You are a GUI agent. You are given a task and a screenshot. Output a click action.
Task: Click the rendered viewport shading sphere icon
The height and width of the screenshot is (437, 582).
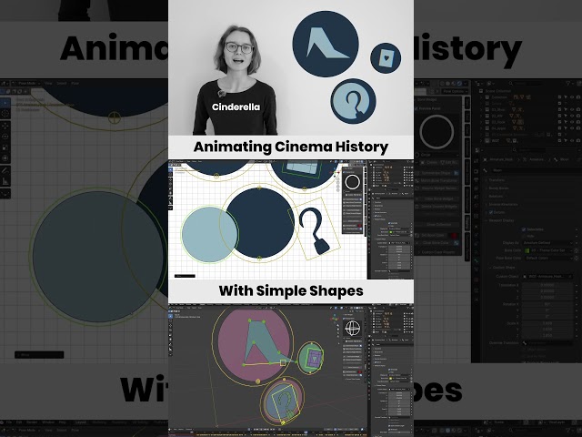(x=459, y=83)
